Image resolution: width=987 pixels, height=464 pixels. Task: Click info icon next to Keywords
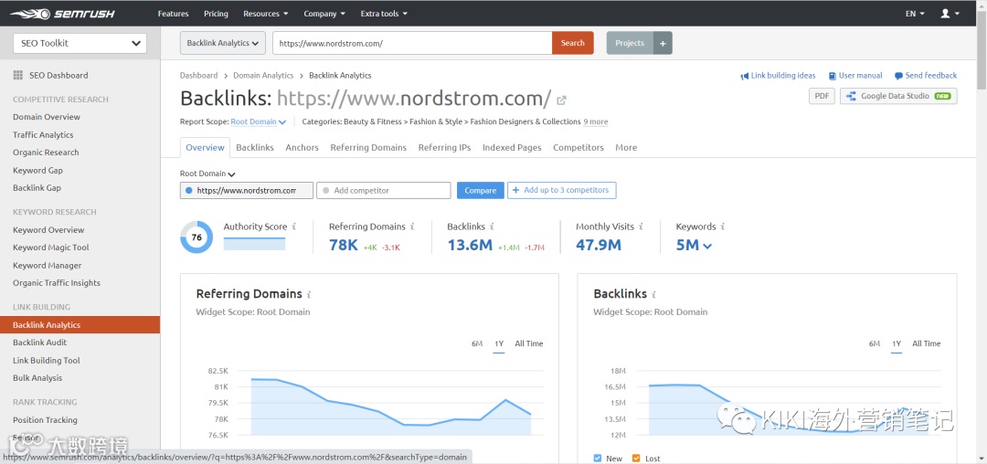723,227
